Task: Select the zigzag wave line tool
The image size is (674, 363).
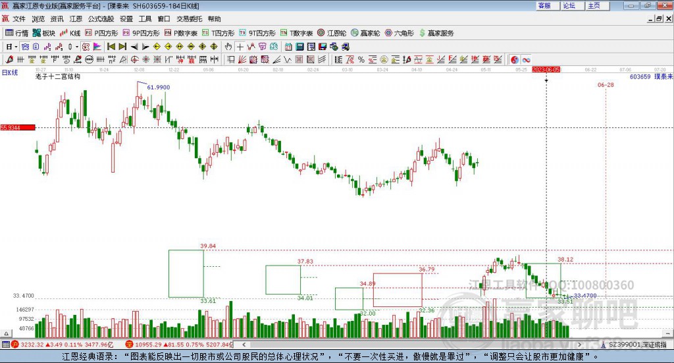Action: (288, 60)
